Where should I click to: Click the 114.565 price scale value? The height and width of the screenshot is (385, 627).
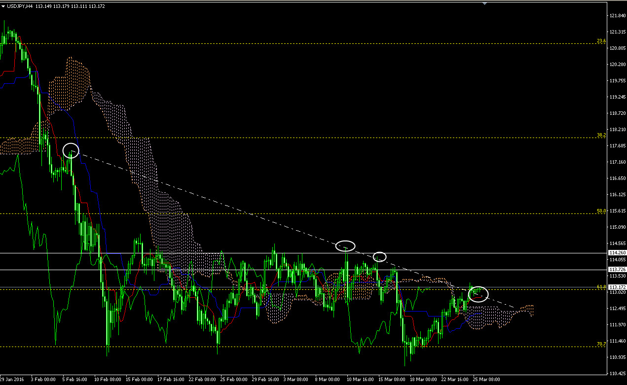pos(618,244)
